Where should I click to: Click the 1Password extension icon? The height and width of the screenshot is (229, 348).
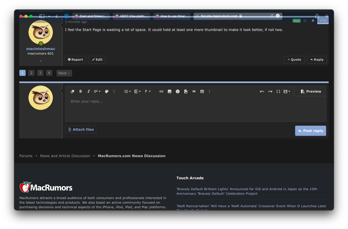click(66, 16)
